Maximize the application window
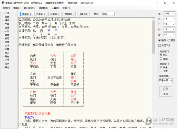 click(165, 3)
